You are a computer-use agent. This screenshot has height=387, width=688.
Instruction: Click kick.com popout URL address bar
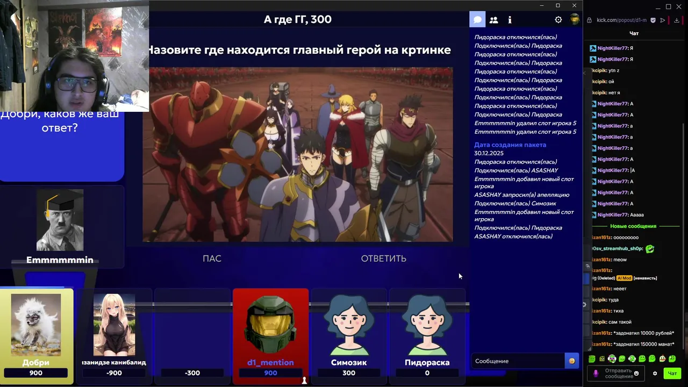[621, 20]
